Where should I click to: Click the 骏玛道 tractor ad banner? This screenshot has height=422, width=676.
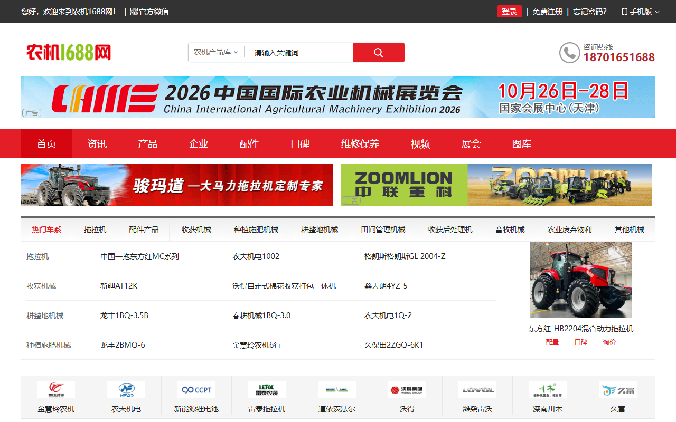point(177,185)
